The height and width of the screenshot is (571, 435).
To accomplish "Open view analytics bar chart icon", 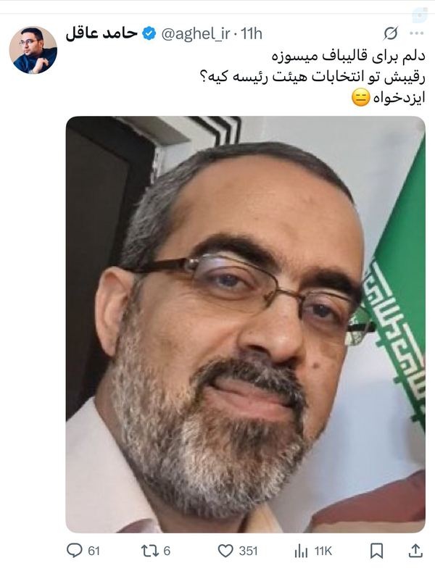I will tap(302, 551).
